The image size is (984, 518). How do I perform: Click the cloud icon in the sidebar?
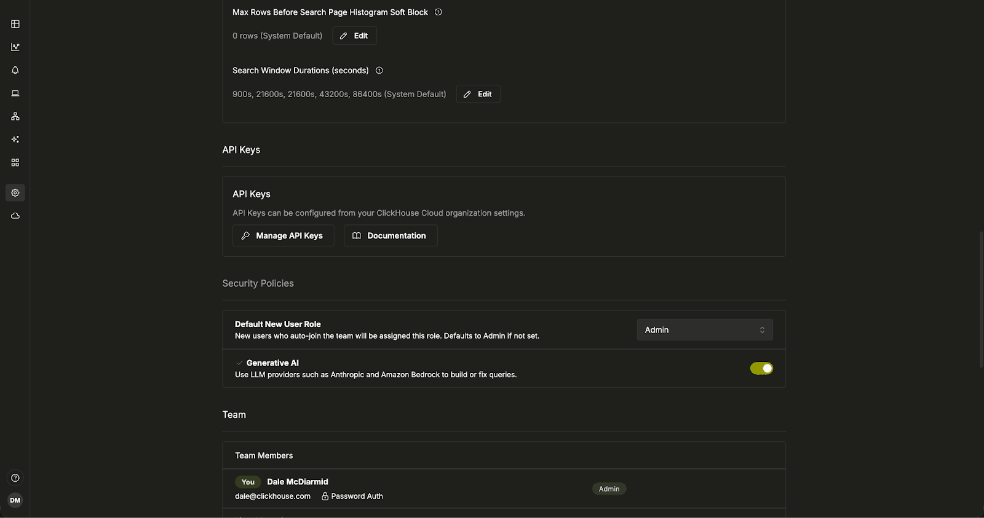click(15, 216)
